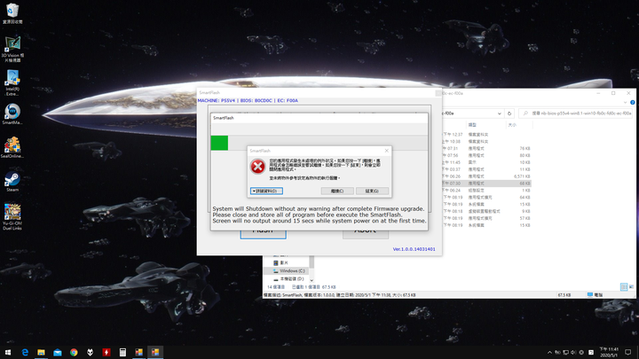Open the Mail app from the taskbar
Viewport: 639px width, 359px height.
click(58, 352)
